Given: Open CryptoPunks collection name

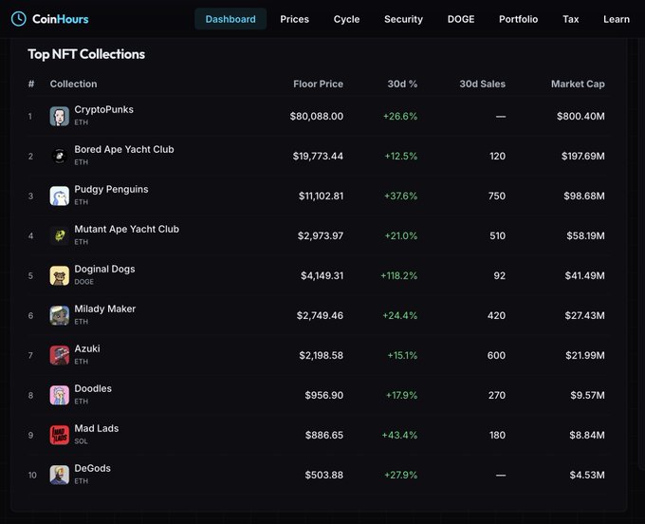Looking at the screenshot, I should pos(103,110).
